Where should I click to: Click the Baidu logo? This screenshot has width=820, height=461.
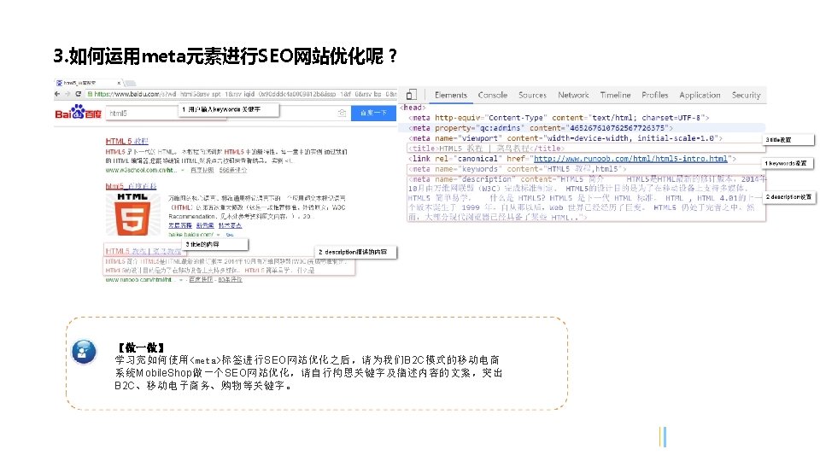tap(78, 112)
